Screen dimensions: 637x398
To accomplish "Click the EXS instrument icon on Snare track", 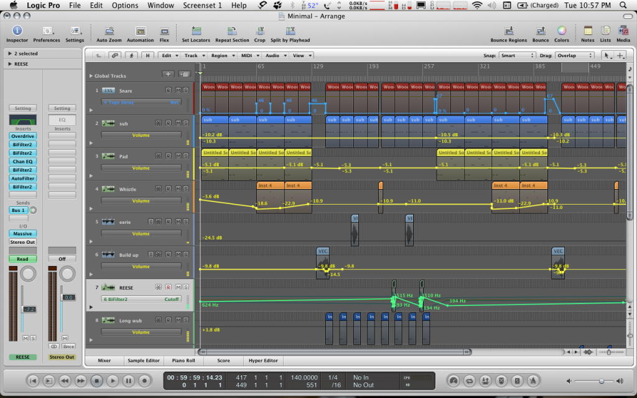I will point(108,91).
